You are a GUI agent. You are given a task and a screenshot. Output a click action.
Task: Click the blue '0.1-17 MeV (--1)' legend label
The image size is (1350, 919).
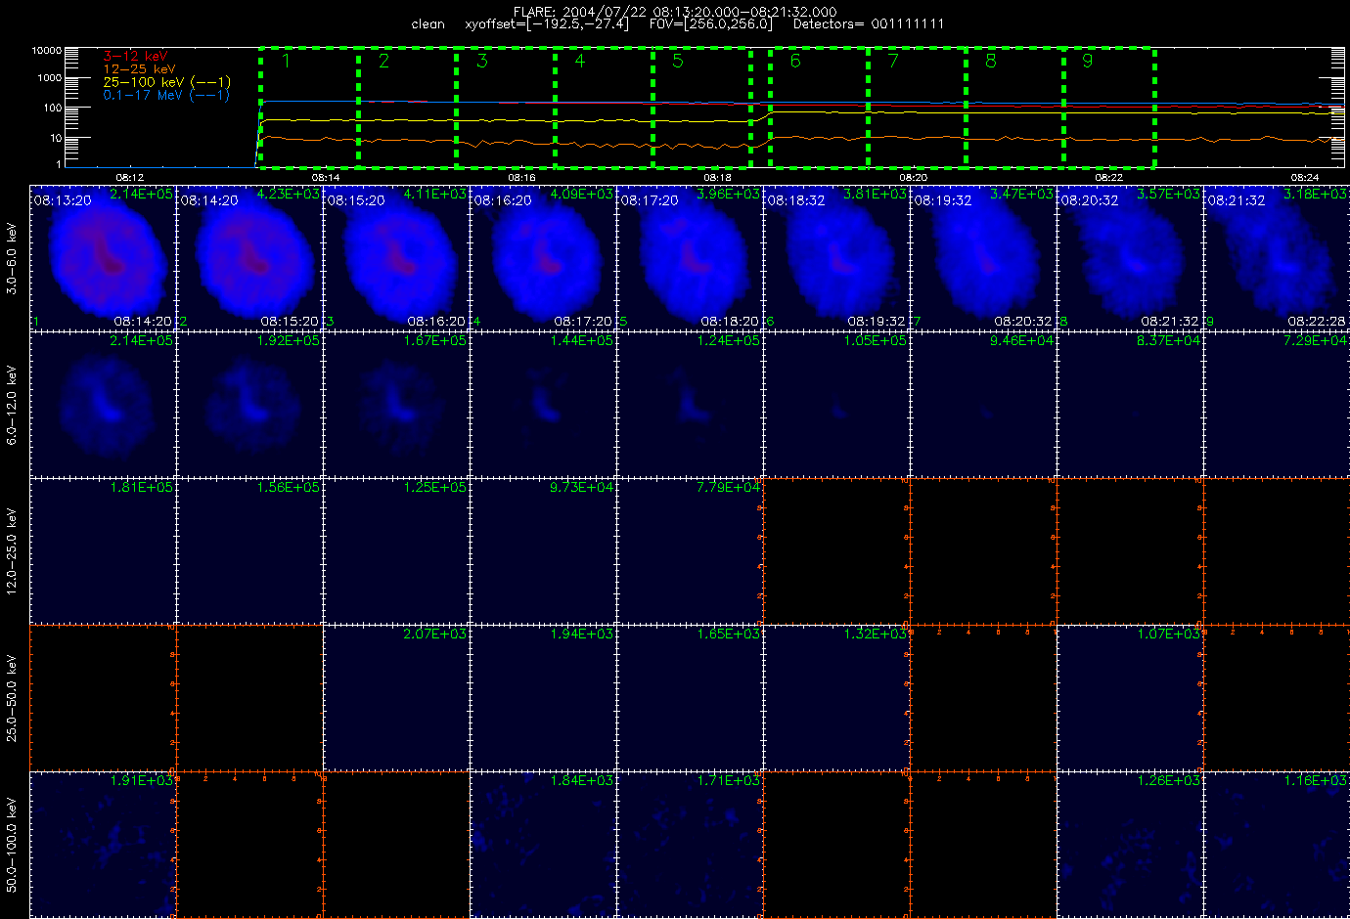(x=166, y=95)
